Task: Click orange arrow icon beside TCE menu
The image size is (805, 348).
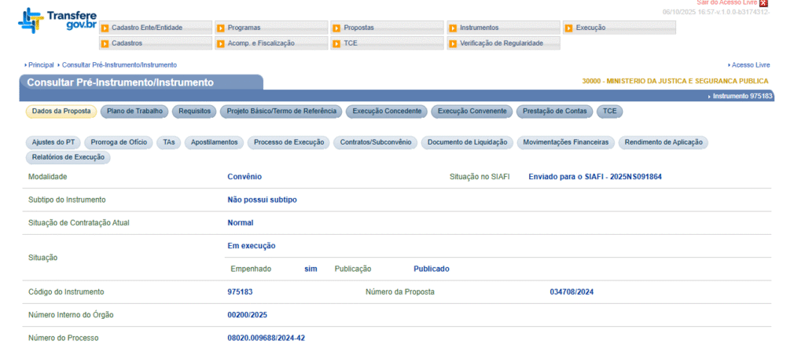Action: click(x=336, y=43)
